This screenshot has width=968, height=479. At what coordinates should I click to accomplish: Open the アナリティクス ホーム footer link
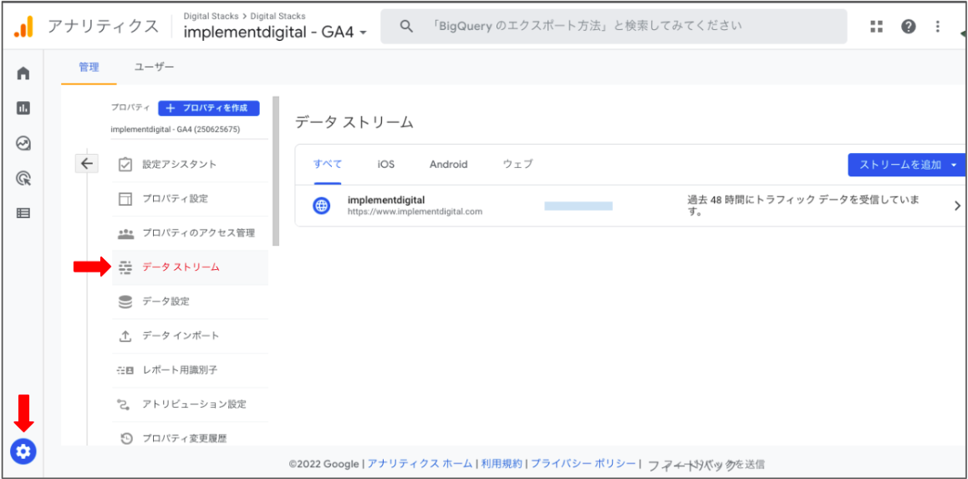[420, 464]
